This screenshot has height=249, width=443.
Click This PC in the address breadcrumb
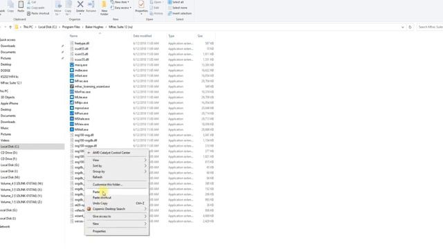pyautogui.click(x=28, y=27)
